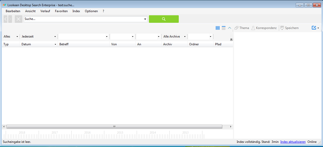Click the Online status text
This screenshot has height=147, width=323.
312,142
